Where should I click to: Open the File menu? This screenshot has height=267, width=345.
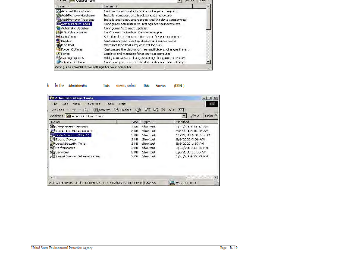(54, 104)
